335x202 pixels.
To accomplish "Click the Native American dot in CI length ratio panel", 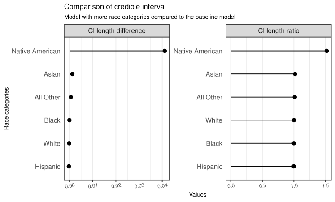I will 326,51.
